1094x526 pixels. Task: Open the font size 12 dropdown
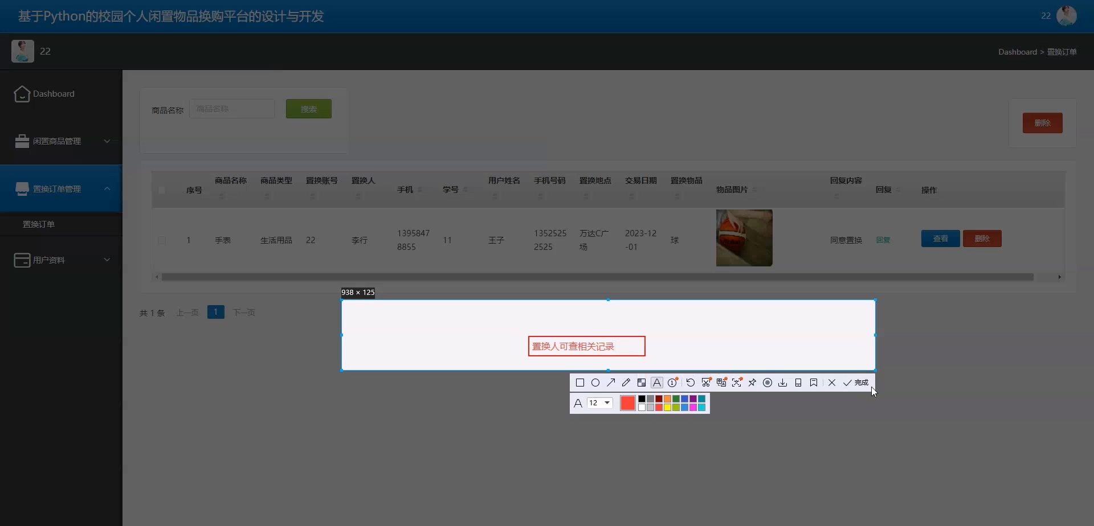tap(600, 403)
